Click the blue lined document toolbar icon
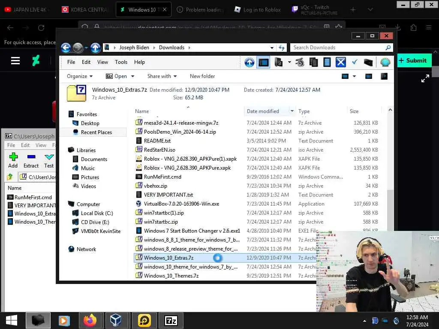This screenshot has height=329, width=439. pyautogui.click(x=327, y=62)
